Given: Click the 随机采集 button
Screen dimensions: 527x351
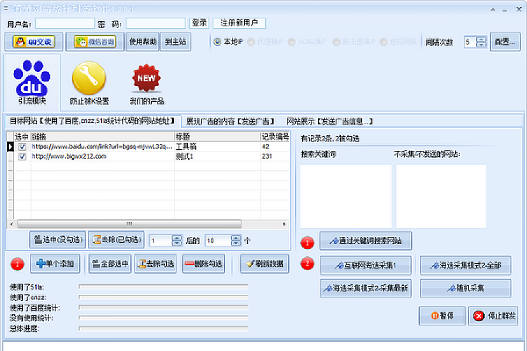Looking at the screenshot, I should [465, 288].
